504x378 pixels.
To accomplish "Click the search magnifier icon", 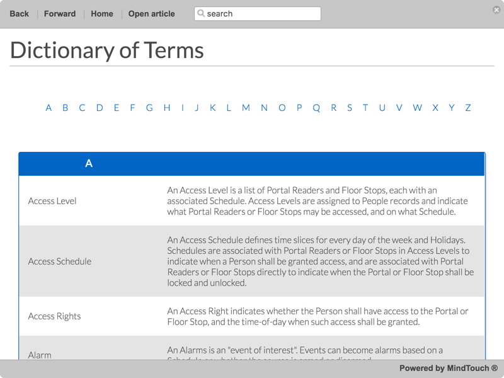I will (202, 13).
